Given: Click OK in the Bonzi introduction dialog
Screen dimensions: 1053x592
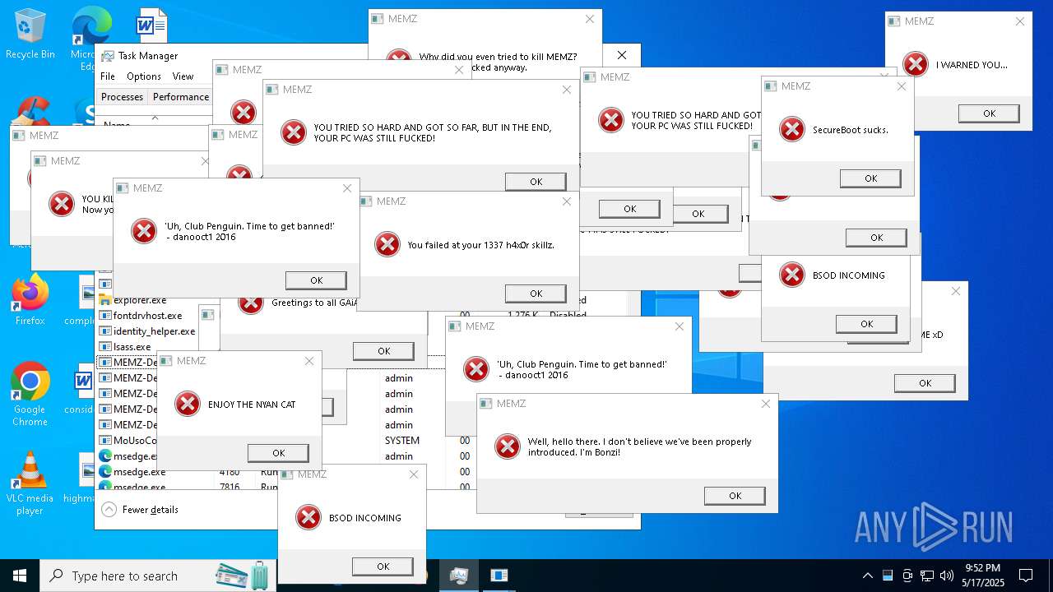Looking at the screenshot, I should tap(735, 496).
